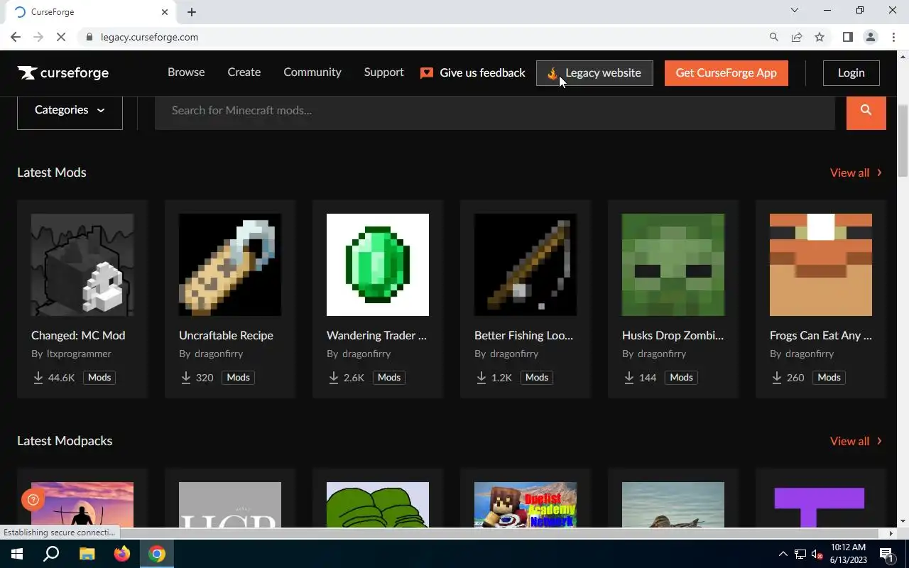
Task: Open a new browser tab
Action: tap(192, 12)
